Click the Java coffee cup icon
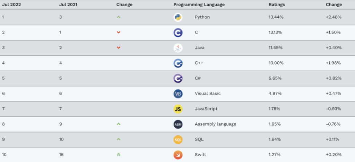 tap(178, 48)
